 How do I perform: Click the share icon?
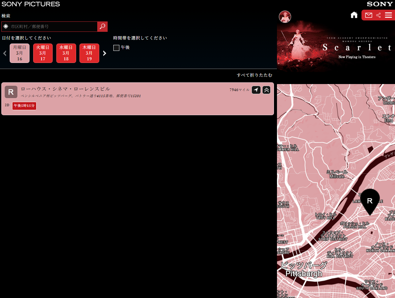tap(379, 15)
